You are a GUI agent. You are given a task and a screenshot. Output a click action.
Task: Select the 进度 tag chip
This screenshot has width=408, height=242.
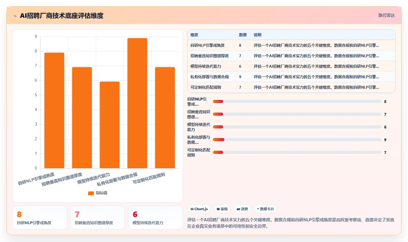[x=242, y=209]
